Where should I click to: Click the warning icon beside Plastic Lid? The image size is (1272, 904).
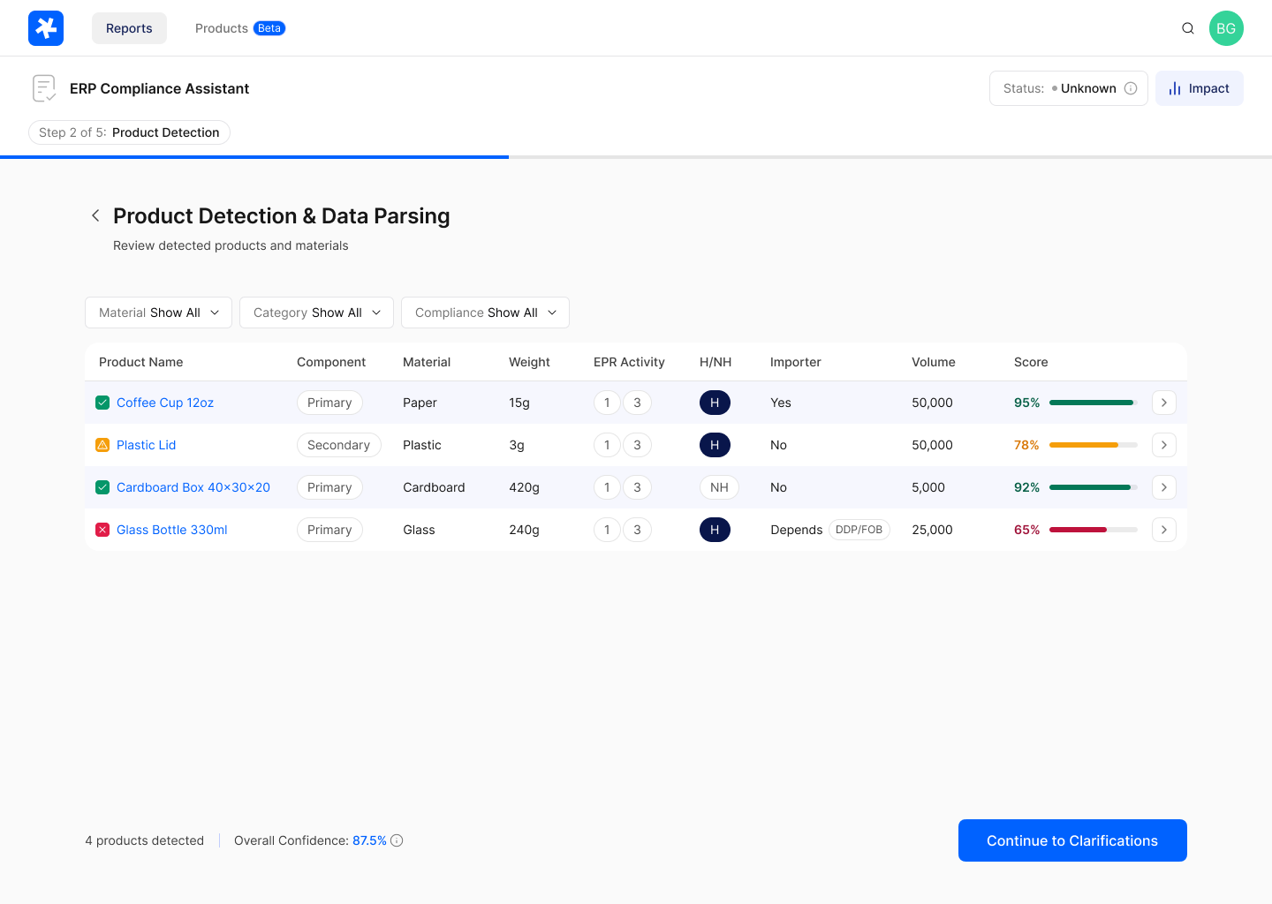point(102,444)
